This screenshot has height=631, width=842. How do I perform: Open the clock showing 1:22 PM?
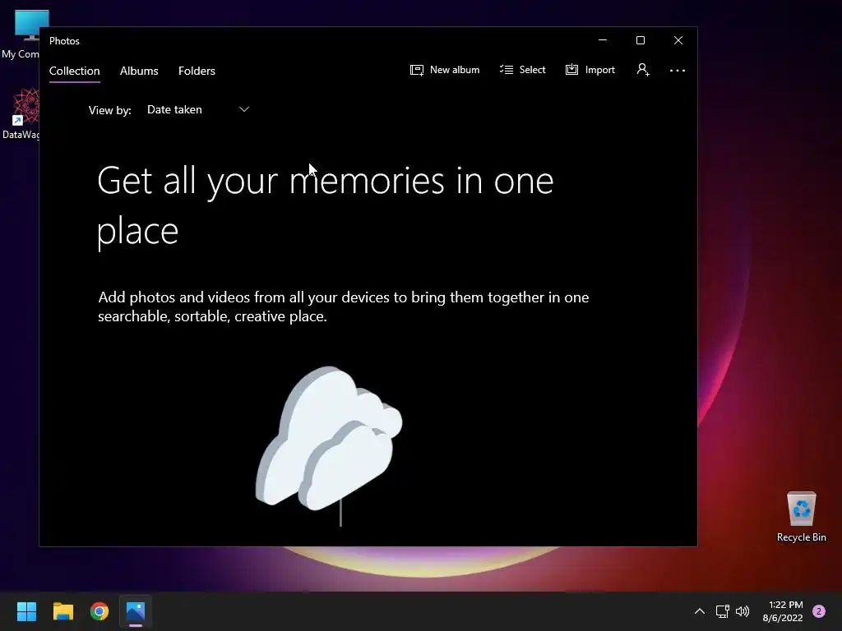(783, 611)
